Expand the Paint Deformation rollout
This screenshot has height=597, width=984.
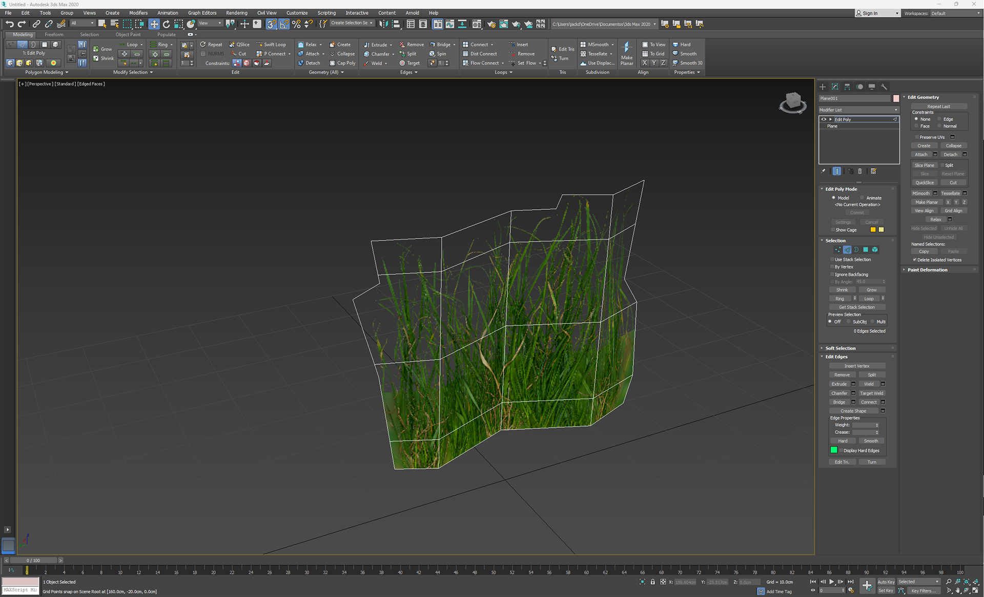coord(927,270)
